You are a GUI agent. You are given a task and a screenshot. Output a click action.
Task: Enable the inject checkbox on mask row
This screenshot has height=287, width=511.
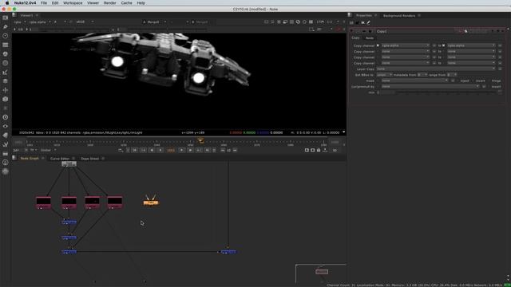(x=458, y=81)
